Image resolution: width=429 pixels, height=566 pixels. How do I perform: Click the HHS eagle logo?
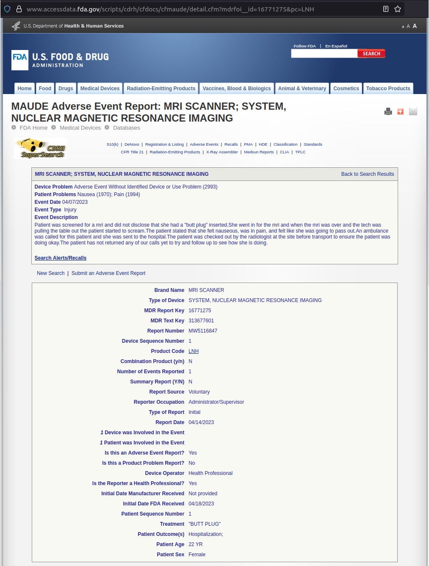(x=16, y=26)
